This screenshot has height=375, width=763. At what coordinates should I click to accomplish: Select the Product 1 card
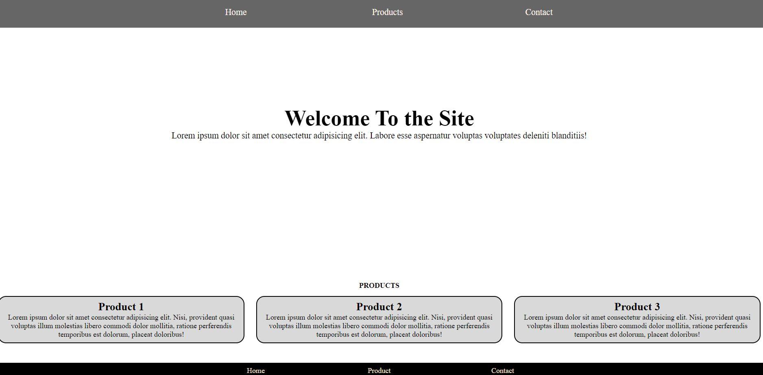(121, 320)
